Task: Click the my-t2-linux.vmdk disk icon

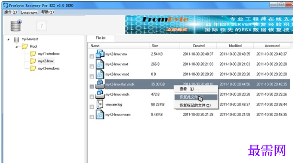Action: [100, 94]
